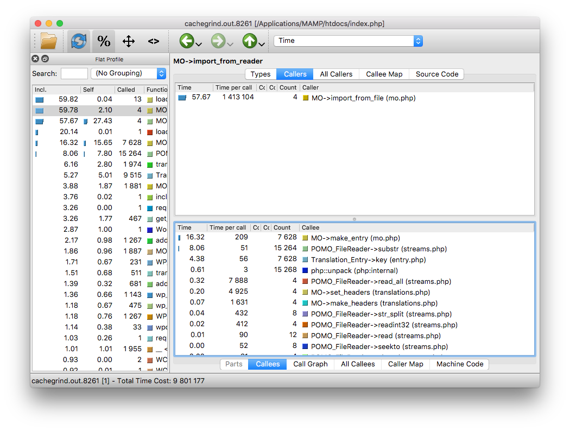Toggle Shorten Templates angle-brackets icon
Viewport: 570px width, 431px height.
coord(154,41)
